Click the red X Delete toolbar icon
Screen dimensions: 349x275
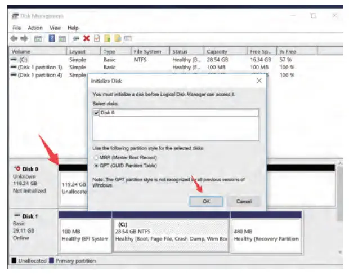(x=86, y=38)
